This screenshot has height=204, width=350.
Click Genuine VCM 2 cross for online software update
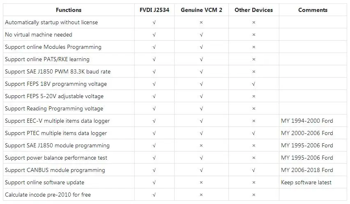[x=201, y=182]
